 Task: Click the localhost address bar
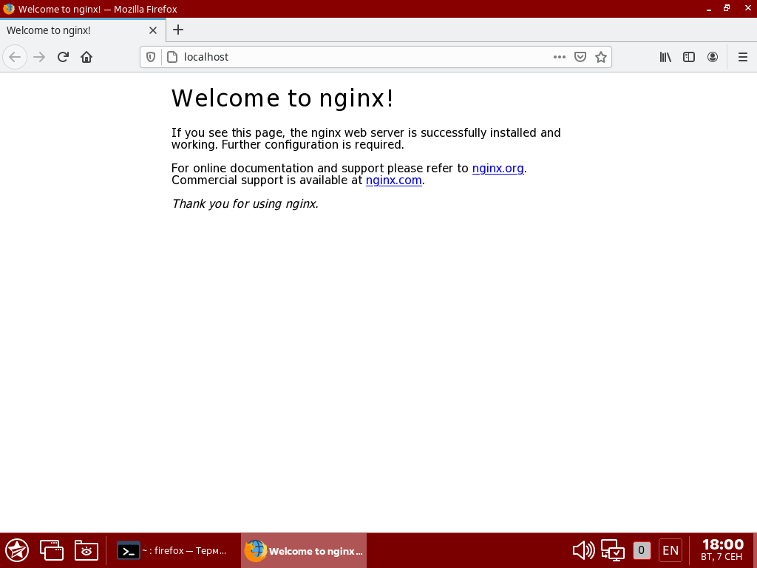tap(355, 57)
